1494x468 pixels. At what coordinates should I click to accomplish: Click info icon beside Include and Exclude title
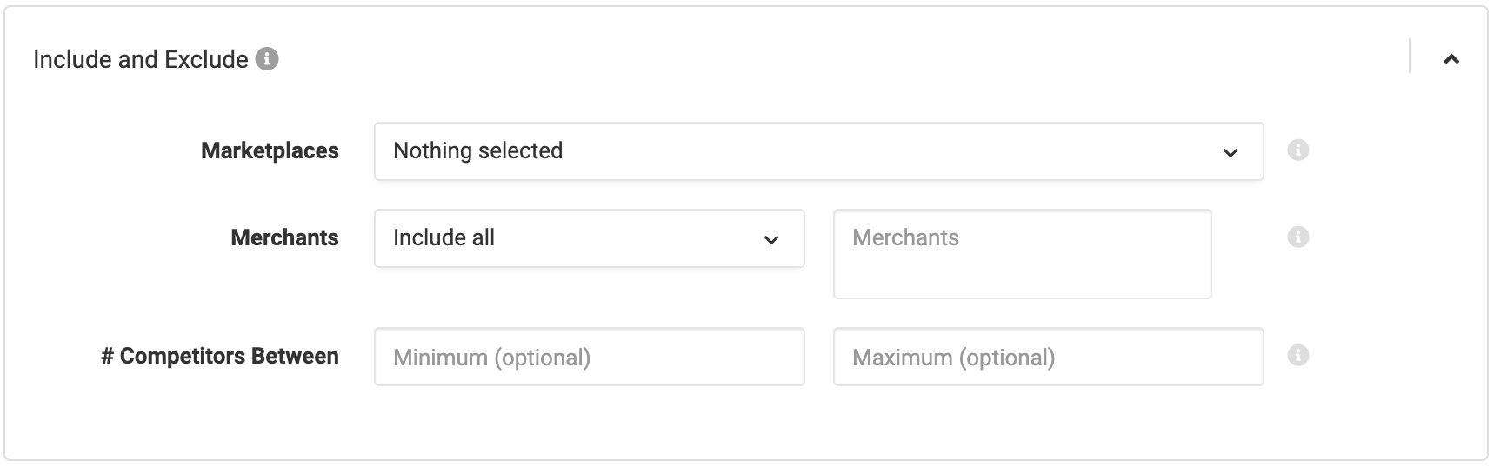pyautogui.click(x=267, y=59)
